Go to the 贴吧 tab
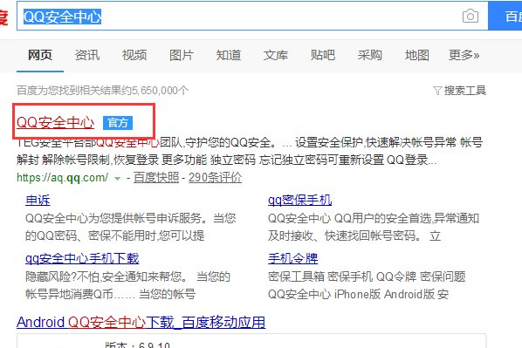The width and height of the screenshot is (522, 348). point(323,55)
